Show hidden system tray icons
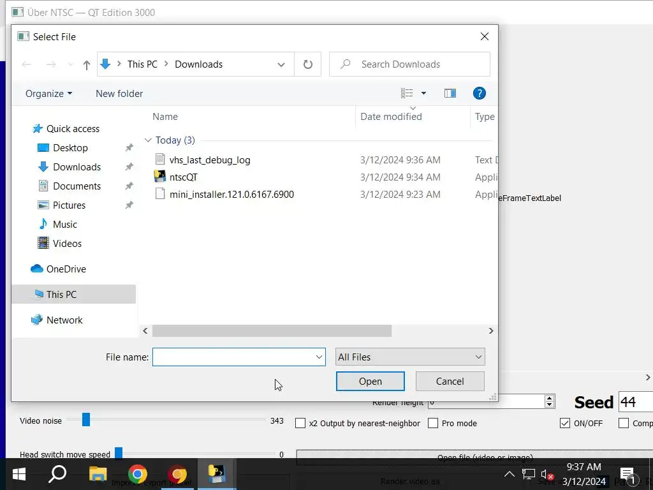Viewport: 653px width, 490px height. pyautogui.click(x=510, y=474)
